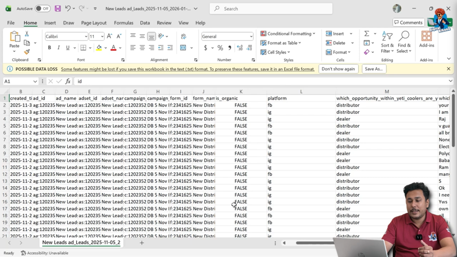Toggle italic formatting
The image size is (457, 257).
[58, 47]
